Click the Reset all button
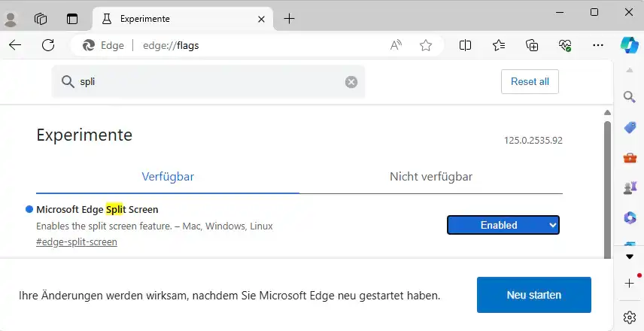Screen dimensions: 644x331 point(530,82)
